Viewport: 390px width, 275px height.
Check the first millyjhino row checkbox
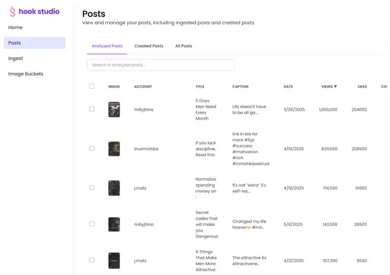click(x=92, y=109)
